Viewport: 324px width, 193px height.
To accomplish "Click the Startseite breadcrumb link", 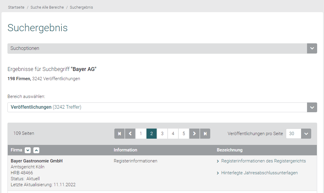I will (x=16, y=7).
